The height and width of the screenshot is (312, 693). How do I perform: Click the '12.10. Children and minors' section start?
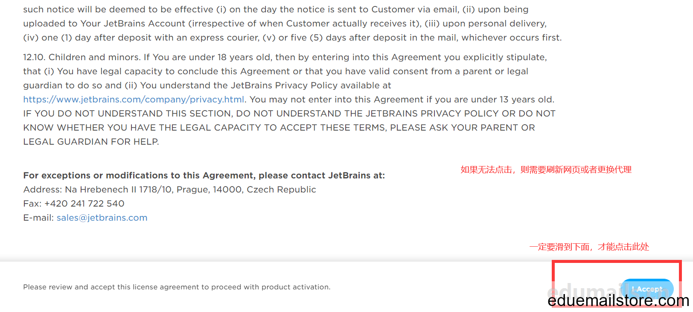pyautogui.click(x=82, y=57)
